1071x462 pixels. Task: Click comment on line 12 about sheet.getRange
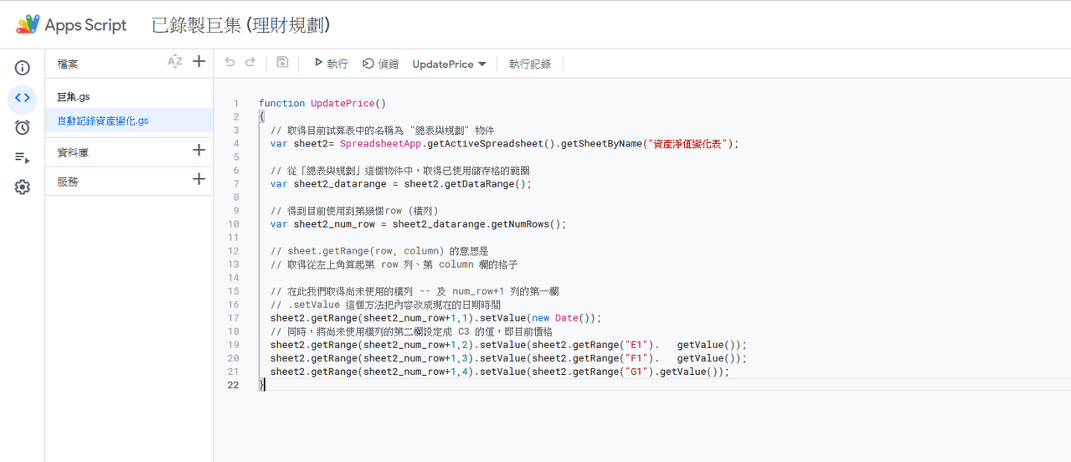pos(379,250)
